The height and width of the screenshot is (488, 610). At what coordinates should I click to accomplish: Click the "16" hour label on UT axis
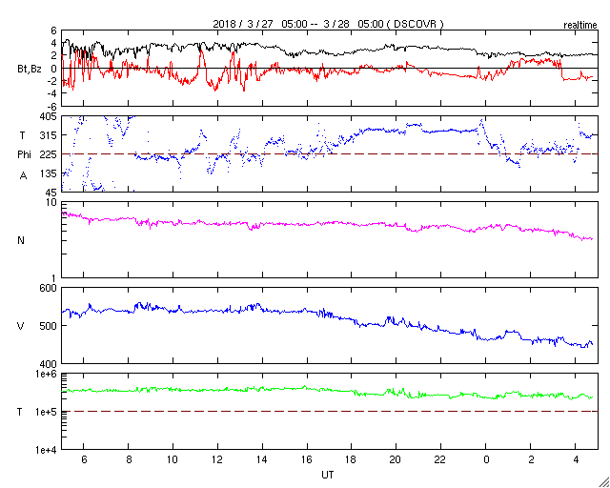[x=307, y=459]
